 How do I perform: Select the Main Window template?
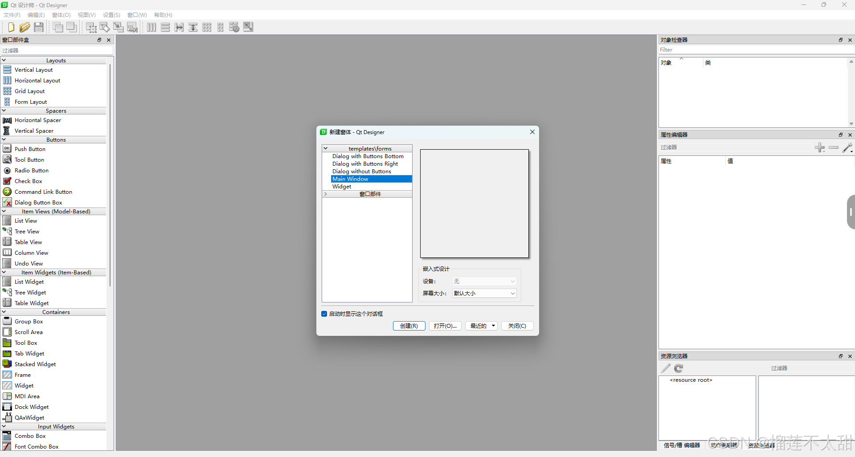(x=372, y=179)
